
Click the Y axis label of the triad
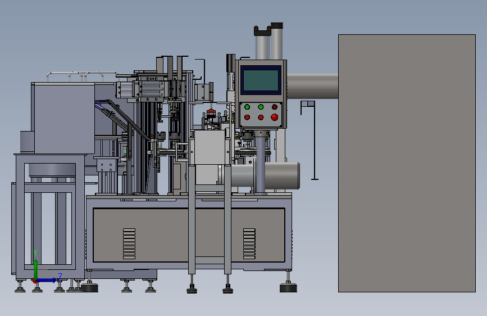(x=35, y=253)
